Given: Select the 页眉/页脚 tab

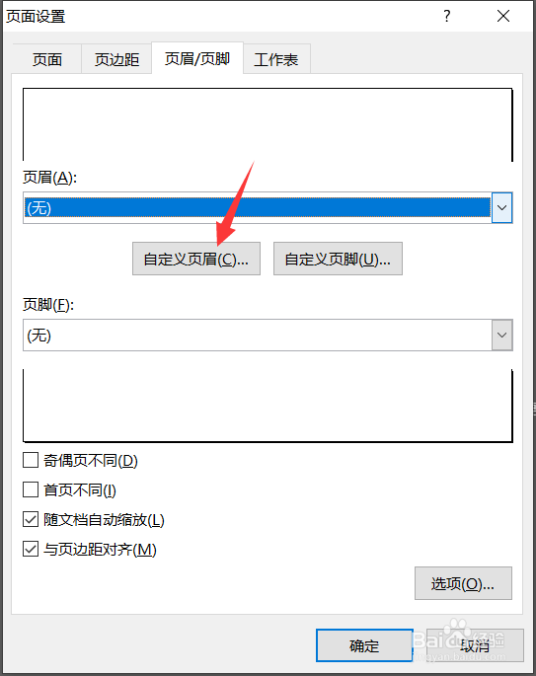Looking at the screenshot, I should pos(197,58).
